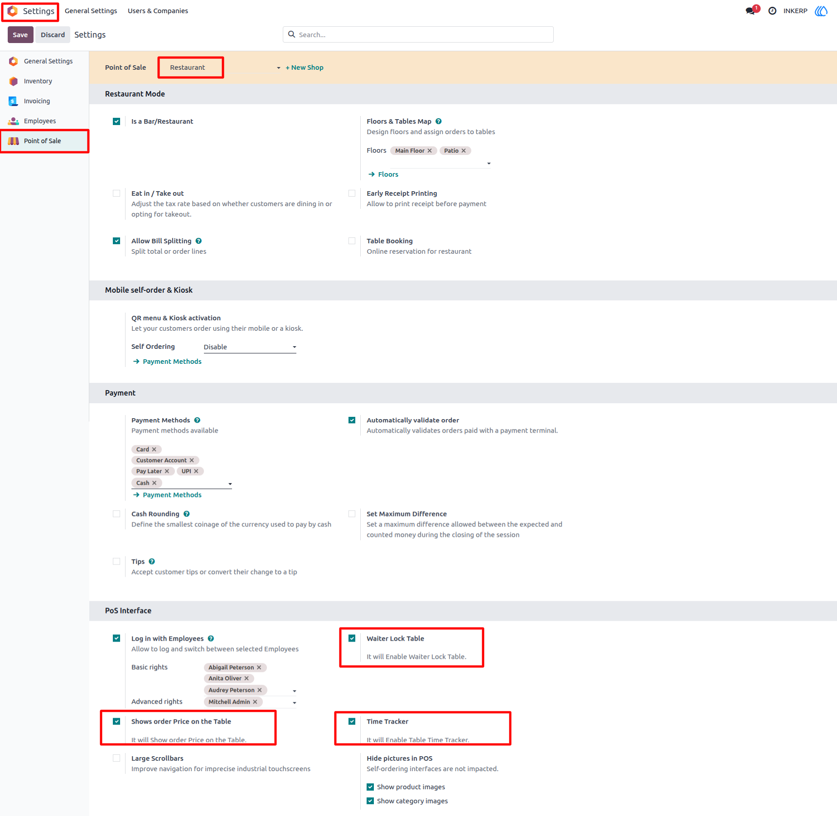Expand the Advanced rights employees dropdown
The height and width of the screenshot is (816, 837).
[x=295, y=703]
